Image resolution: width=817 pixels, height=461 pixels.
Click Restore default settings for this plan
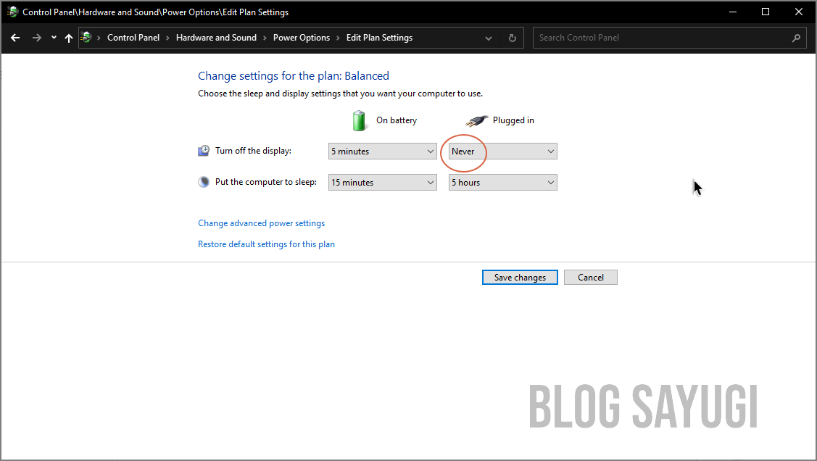266,244
